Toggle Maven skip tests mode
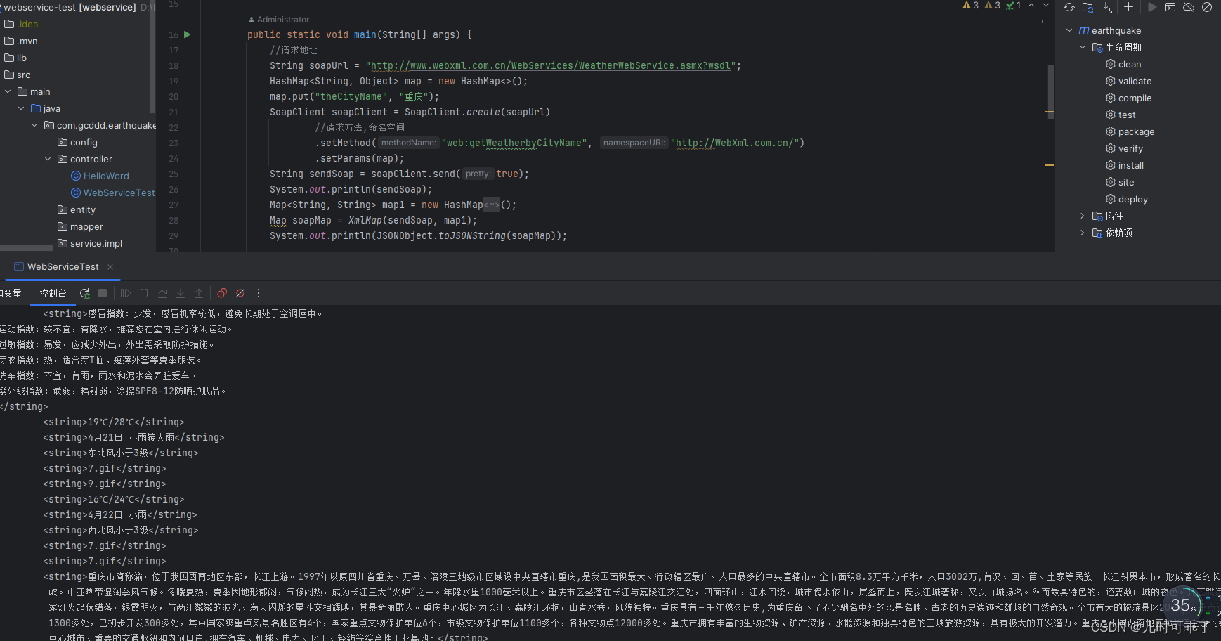1221x641 pixels. click(1207, 7)
